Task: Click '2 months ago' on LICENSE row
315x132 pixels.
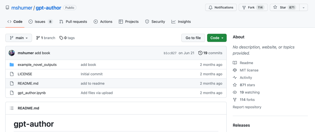Action: click(x=211, y=74)
